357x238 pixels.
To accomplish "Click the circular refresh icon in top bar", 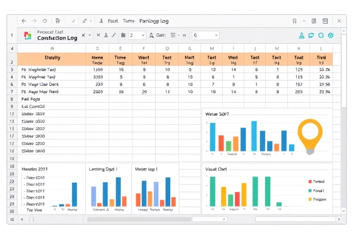I will point(45,21).
